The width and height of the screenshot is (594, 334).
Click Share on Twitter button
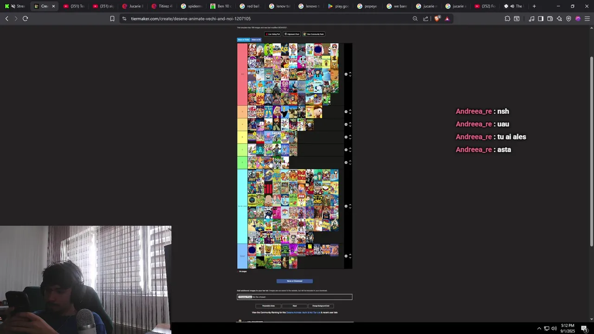coord(244,40)
